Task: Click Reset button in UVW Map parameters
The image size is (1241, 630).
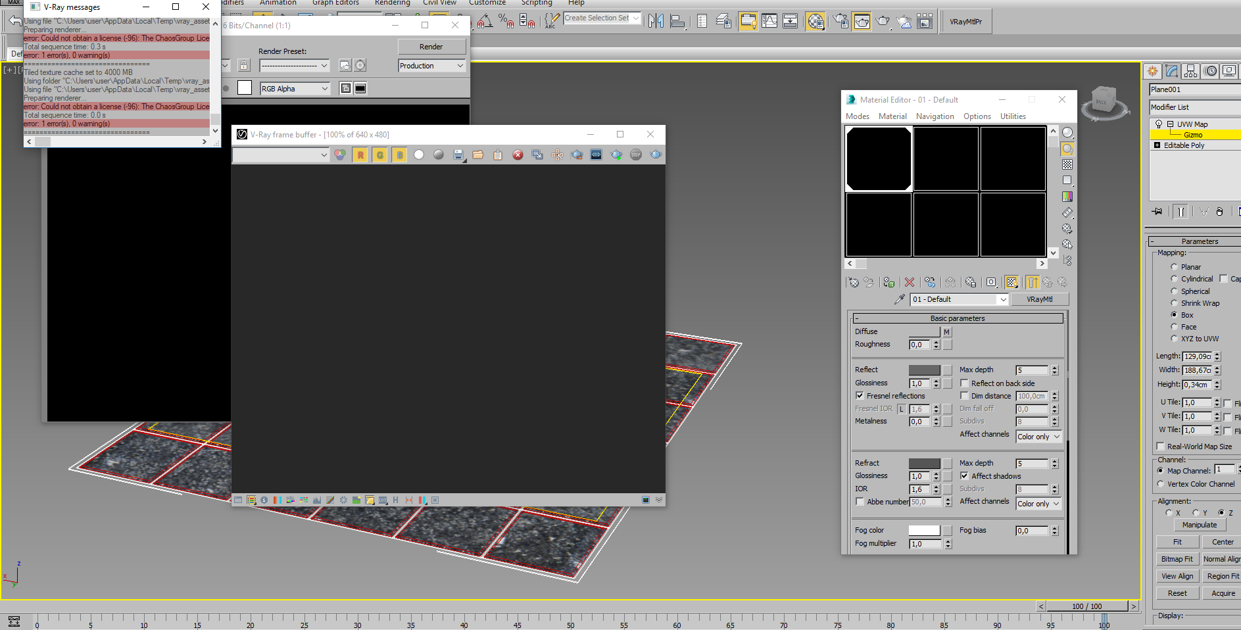Action: pyautogui.click(x=1177, y=593)
